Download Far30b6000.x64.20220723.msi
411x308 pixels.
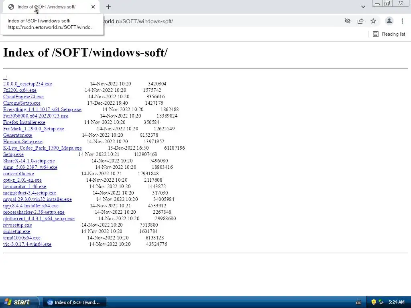36,116
